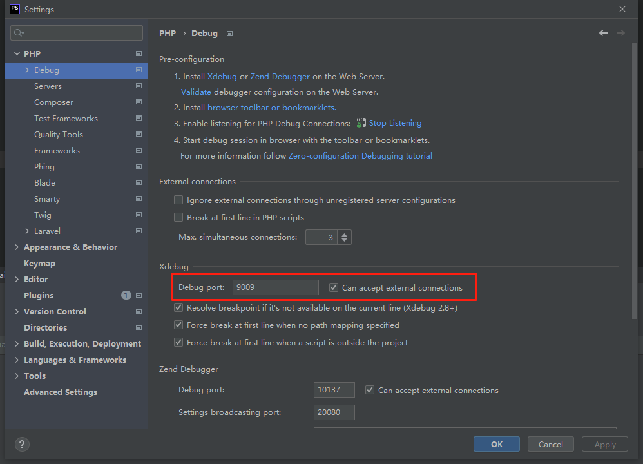Click the listening phone-bug icon
The image size is (643, 464).
tap(360, 122)
